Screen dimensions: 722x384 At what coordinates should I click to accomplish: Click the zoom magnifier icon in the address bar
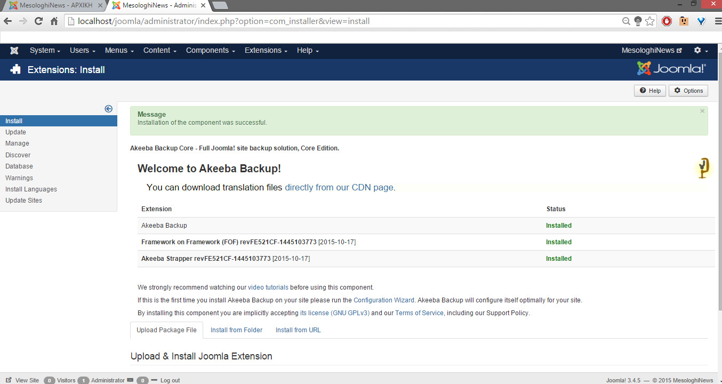[627, 21]
